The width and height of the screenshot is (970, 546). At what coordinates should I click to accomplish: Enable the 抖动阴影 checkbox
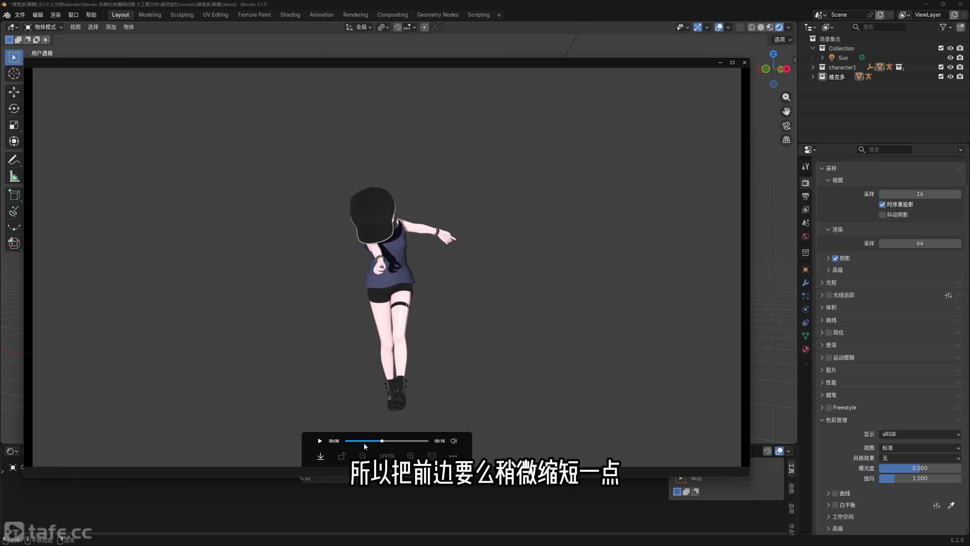click(x=882, y=215)
